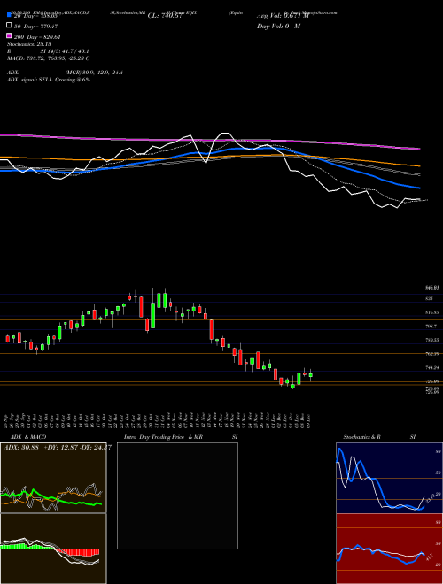
Task: Open the ADX indicator chart panel
Action: (x=53, y=478)
